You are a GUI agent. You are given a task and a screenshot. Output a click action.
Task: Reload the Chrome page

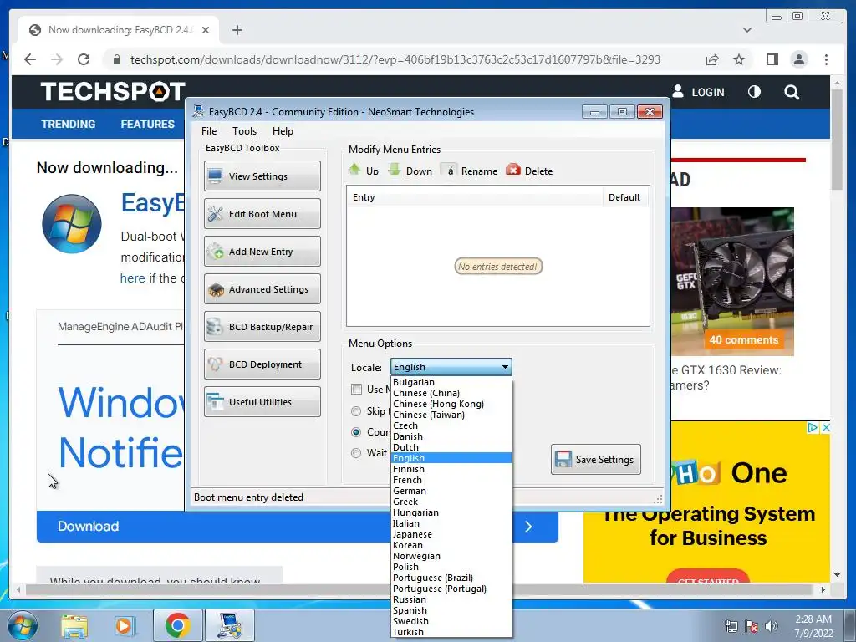point(84,59)
